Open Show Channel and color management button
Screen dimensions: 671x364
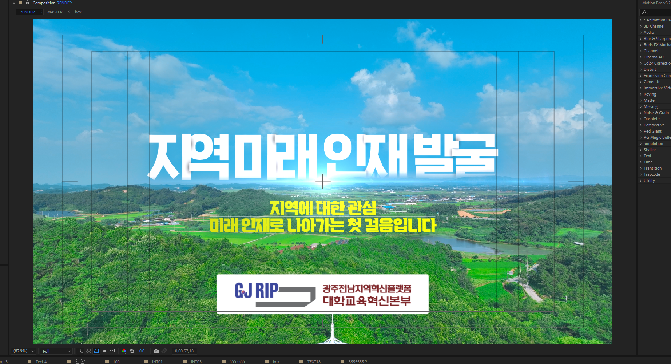click(x=124, y=351)
